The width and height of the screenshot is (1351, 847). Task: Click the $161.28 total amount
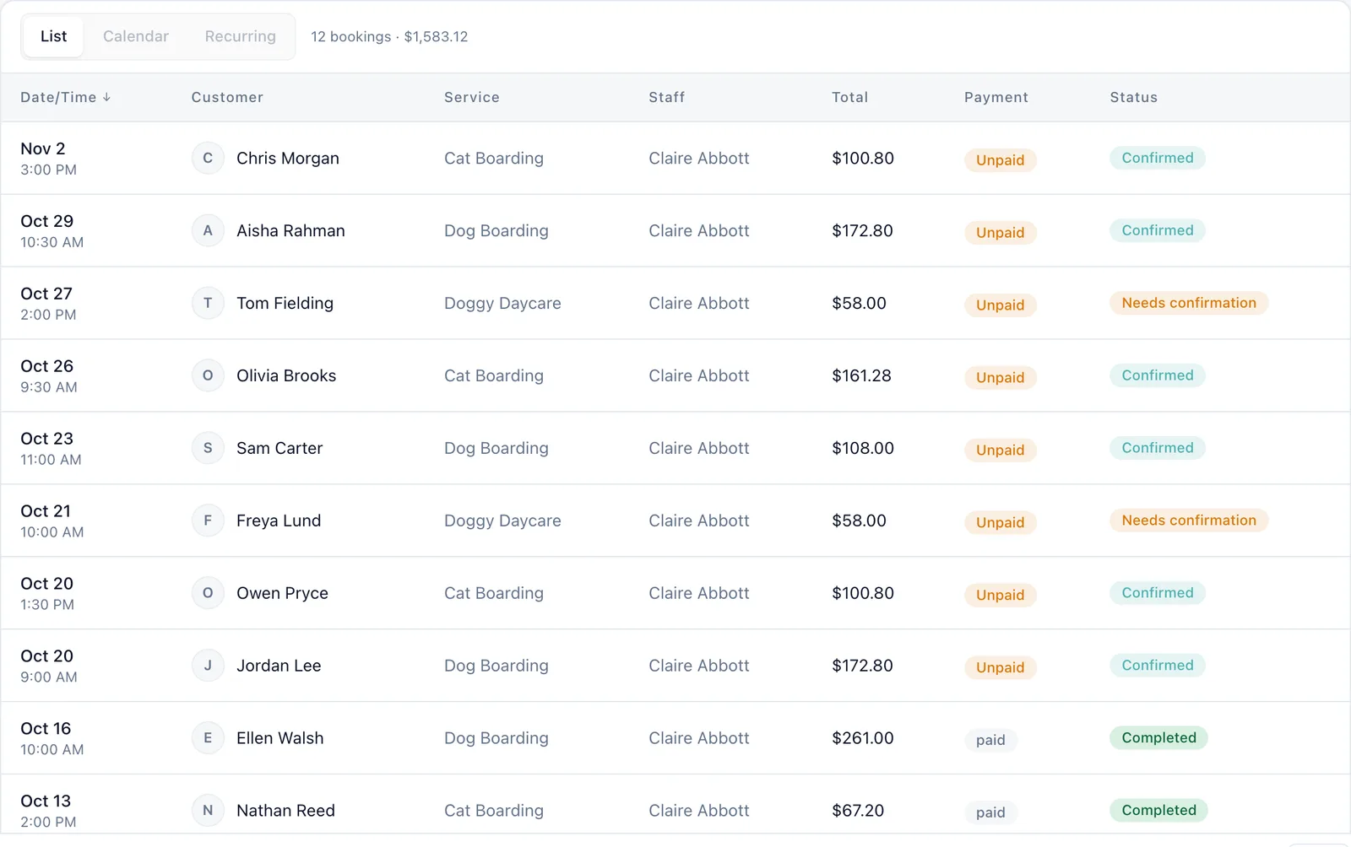(x=861, y=375)
